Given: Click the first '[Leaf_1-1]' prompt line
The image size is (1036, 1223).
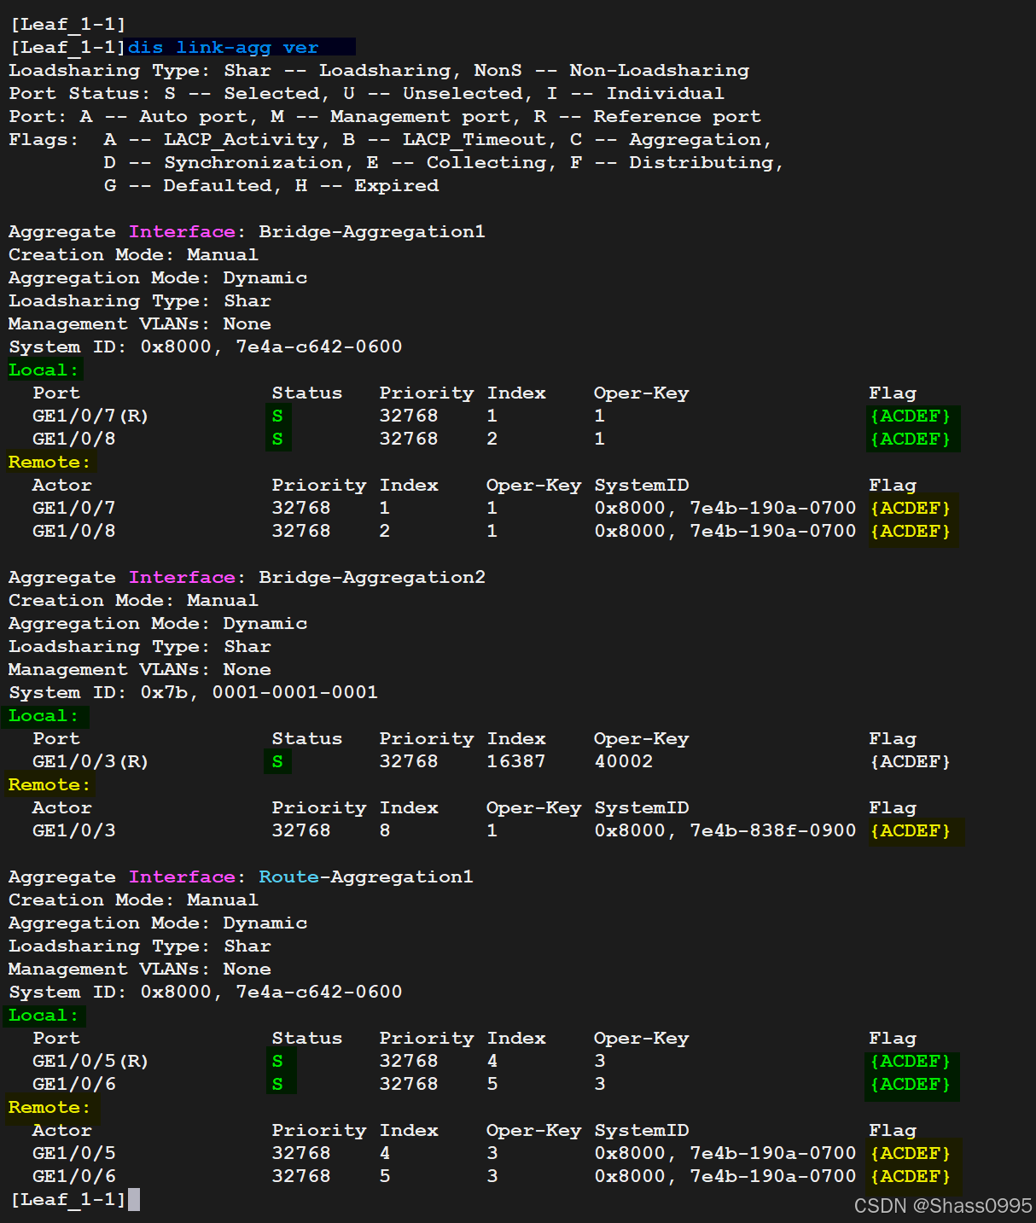Looking at the screenshot, I should (68, 25).
